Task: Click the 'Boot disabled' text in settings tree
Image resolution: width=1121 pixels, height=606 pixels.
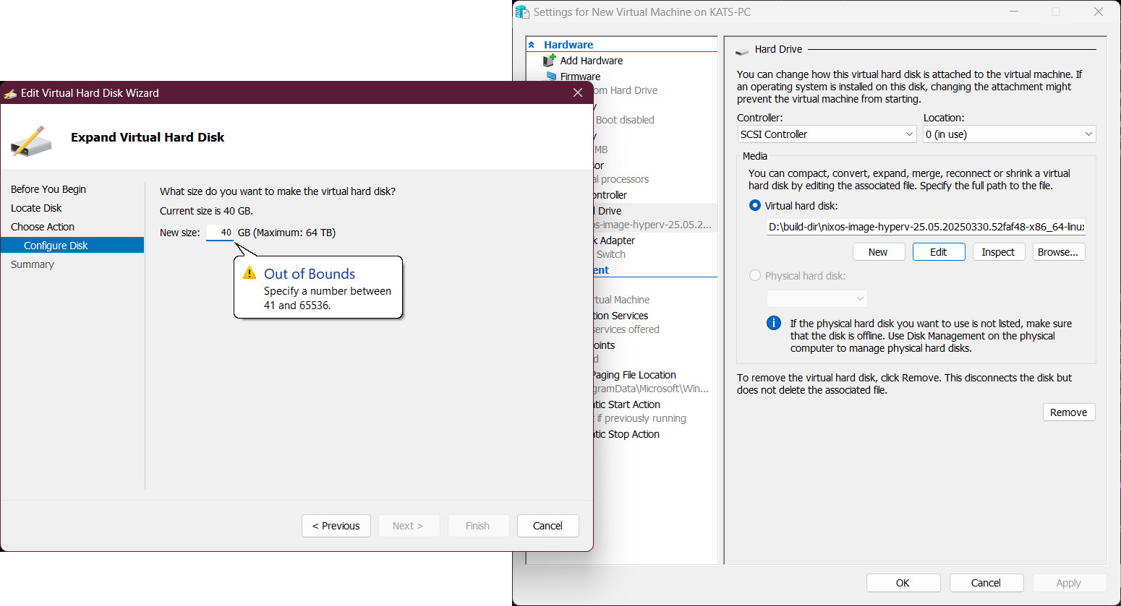Action: [625, 120]
